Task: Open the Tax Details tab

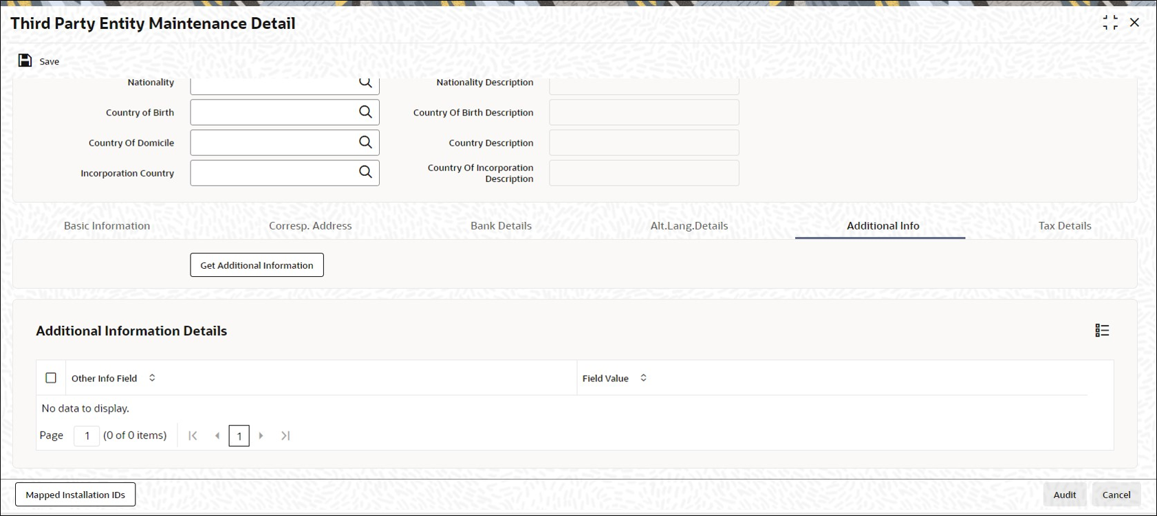Action: tap(1065, 225)
